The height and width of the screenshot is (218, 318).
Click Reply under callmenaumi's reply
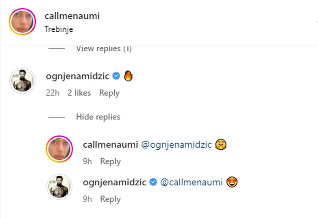tap(111, 161)
